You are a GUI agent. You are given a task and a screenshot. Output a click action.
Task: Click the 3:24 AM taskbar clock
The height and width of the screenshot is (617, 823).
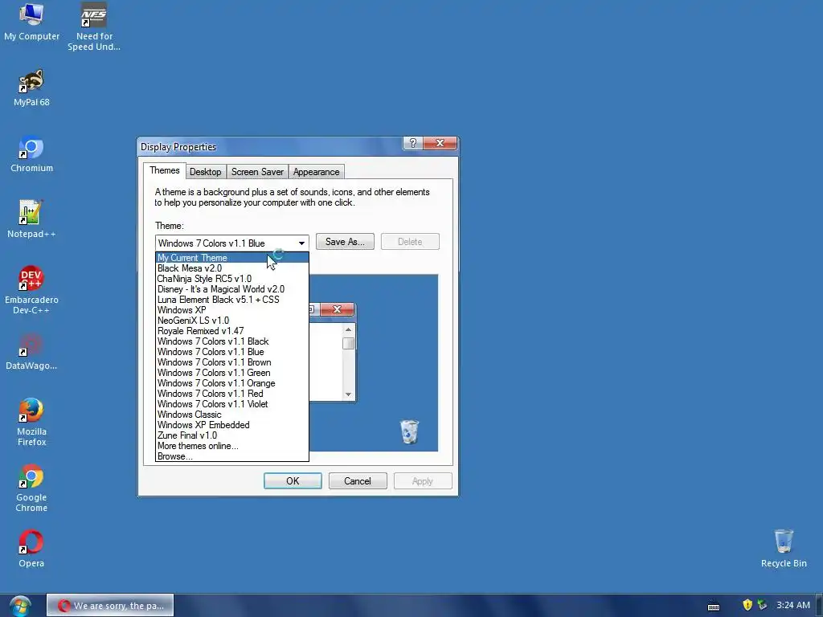tap(793, 605)
